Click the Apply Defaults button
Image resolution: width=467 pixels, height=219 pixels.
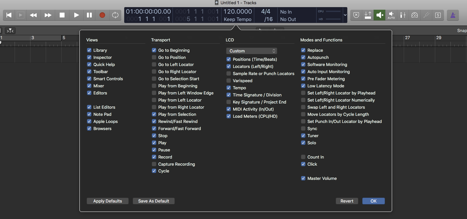point(108,201)
